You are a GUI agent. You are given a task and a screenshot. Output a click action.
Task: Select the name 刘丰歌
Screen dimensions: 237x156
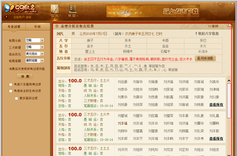(214, 131)
